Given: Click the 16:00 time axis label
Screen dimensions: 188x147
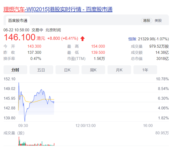Looking at the screenshot, I should (148, 126).
